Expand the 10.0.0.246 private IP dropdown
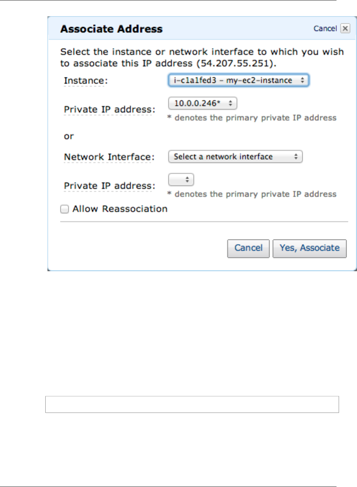The height and width of the screenshot is (487, 357). (x=202, y=104)
